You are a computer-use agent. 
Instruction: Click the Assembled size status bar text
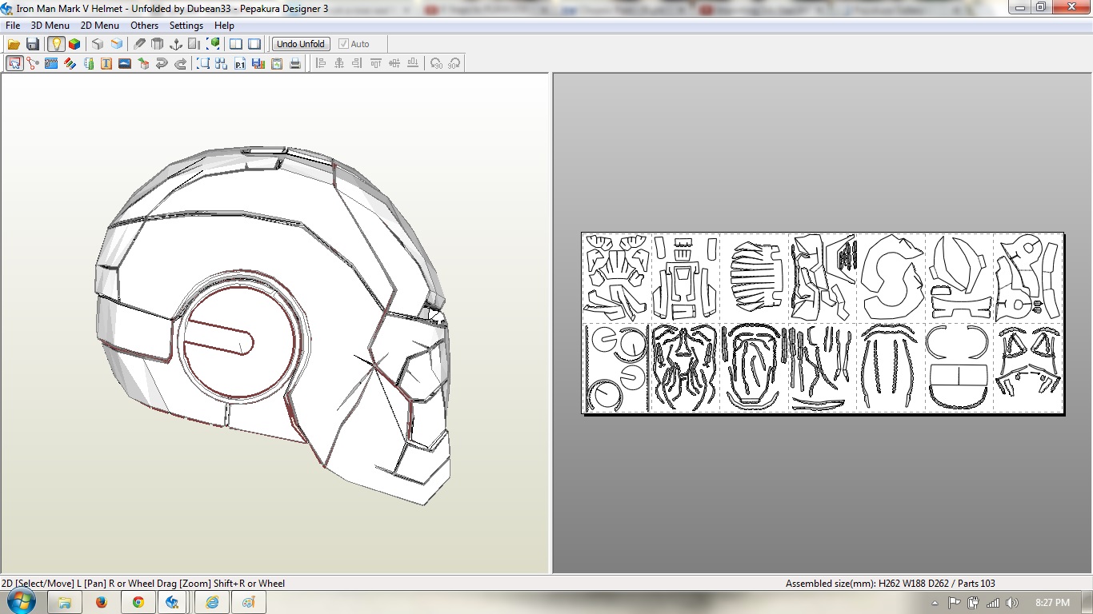890,584
